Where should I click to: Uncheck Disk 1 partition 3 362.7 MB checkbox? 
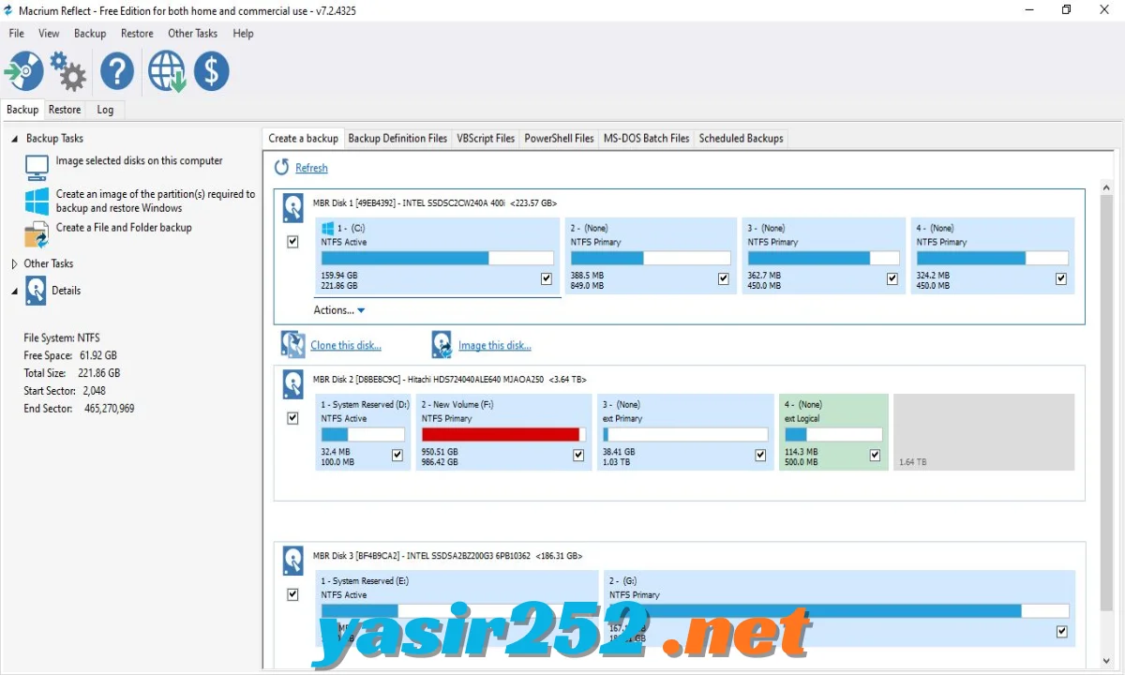pyautogui.click(x=892, y=278)
